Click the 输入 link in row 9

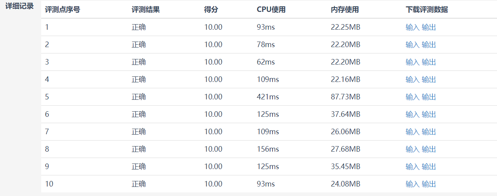coord(412,167)
